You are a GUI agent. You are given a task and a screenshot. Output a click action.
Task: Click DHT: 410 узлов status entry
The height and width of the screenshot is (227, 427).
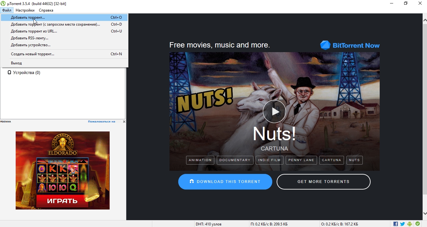click(209, 224)
